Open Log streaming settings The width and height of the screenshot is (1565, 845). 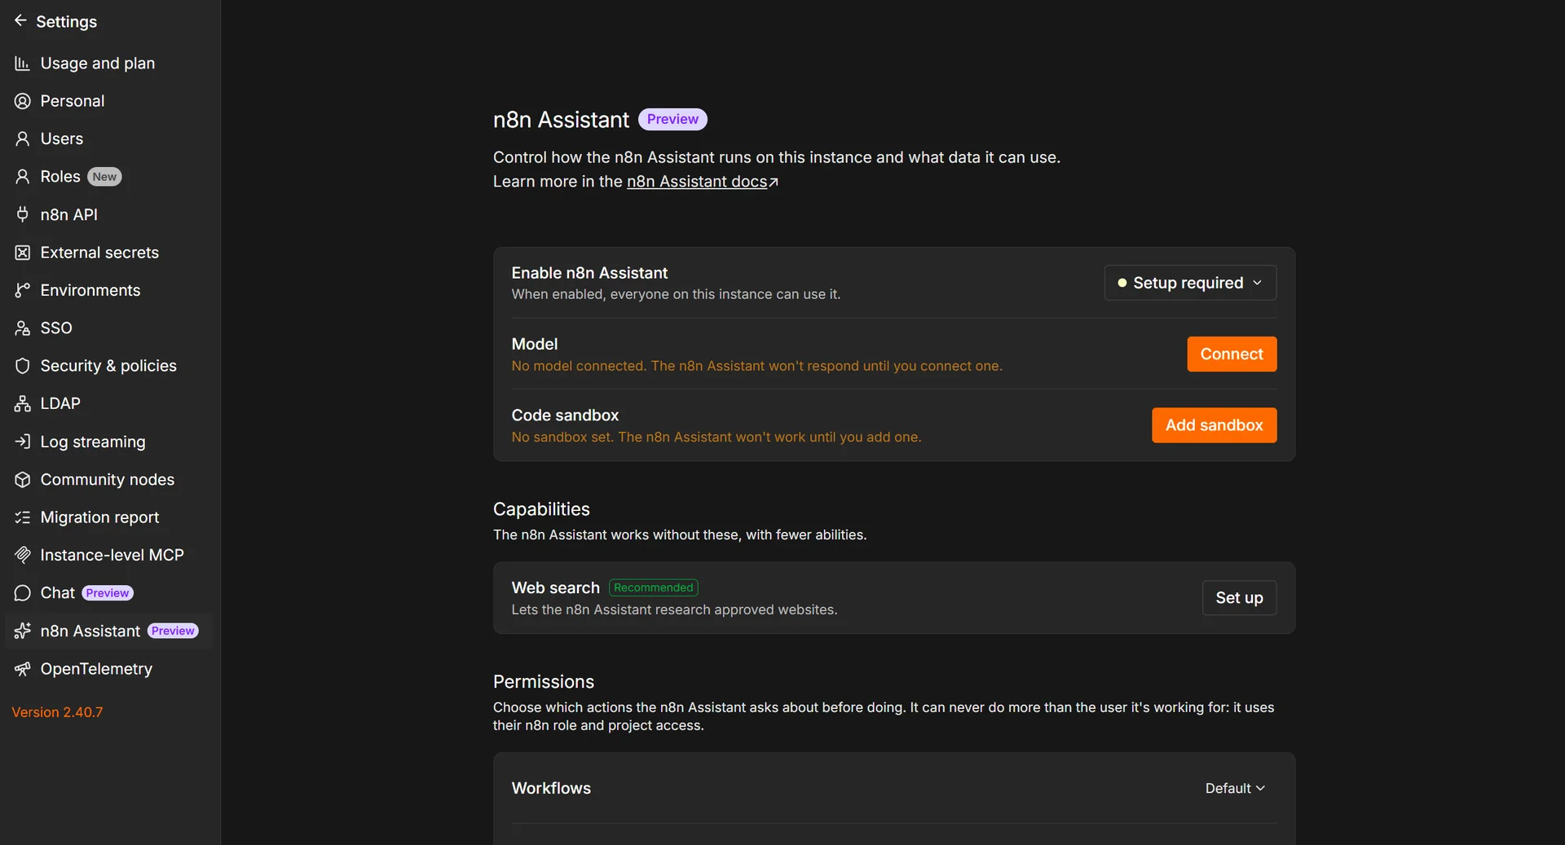[109, 442]
